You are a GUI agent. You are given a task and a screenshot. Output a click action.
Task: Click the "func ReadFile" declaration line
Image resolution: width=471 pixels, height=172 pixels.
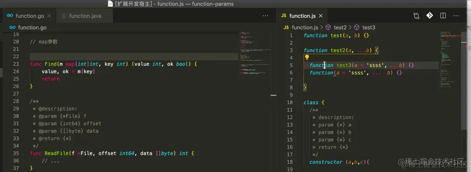pos(112,153)
